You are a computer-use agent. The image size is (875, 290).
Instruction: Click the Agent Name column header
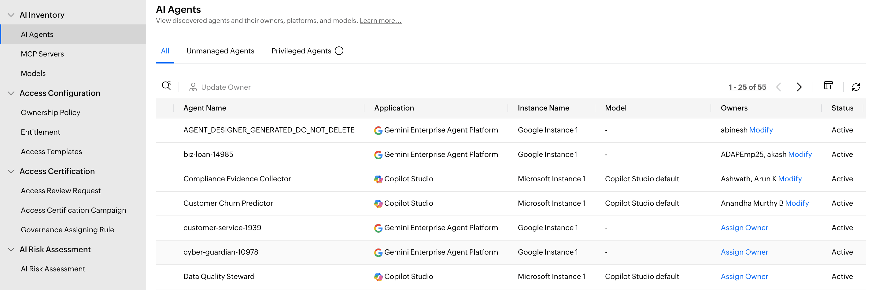[205, 108]
